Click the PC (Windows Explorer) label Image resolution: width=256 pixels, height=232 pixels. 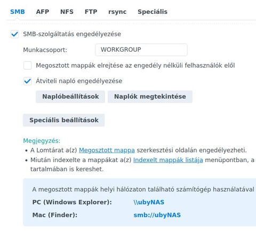(x=72, y=202)
